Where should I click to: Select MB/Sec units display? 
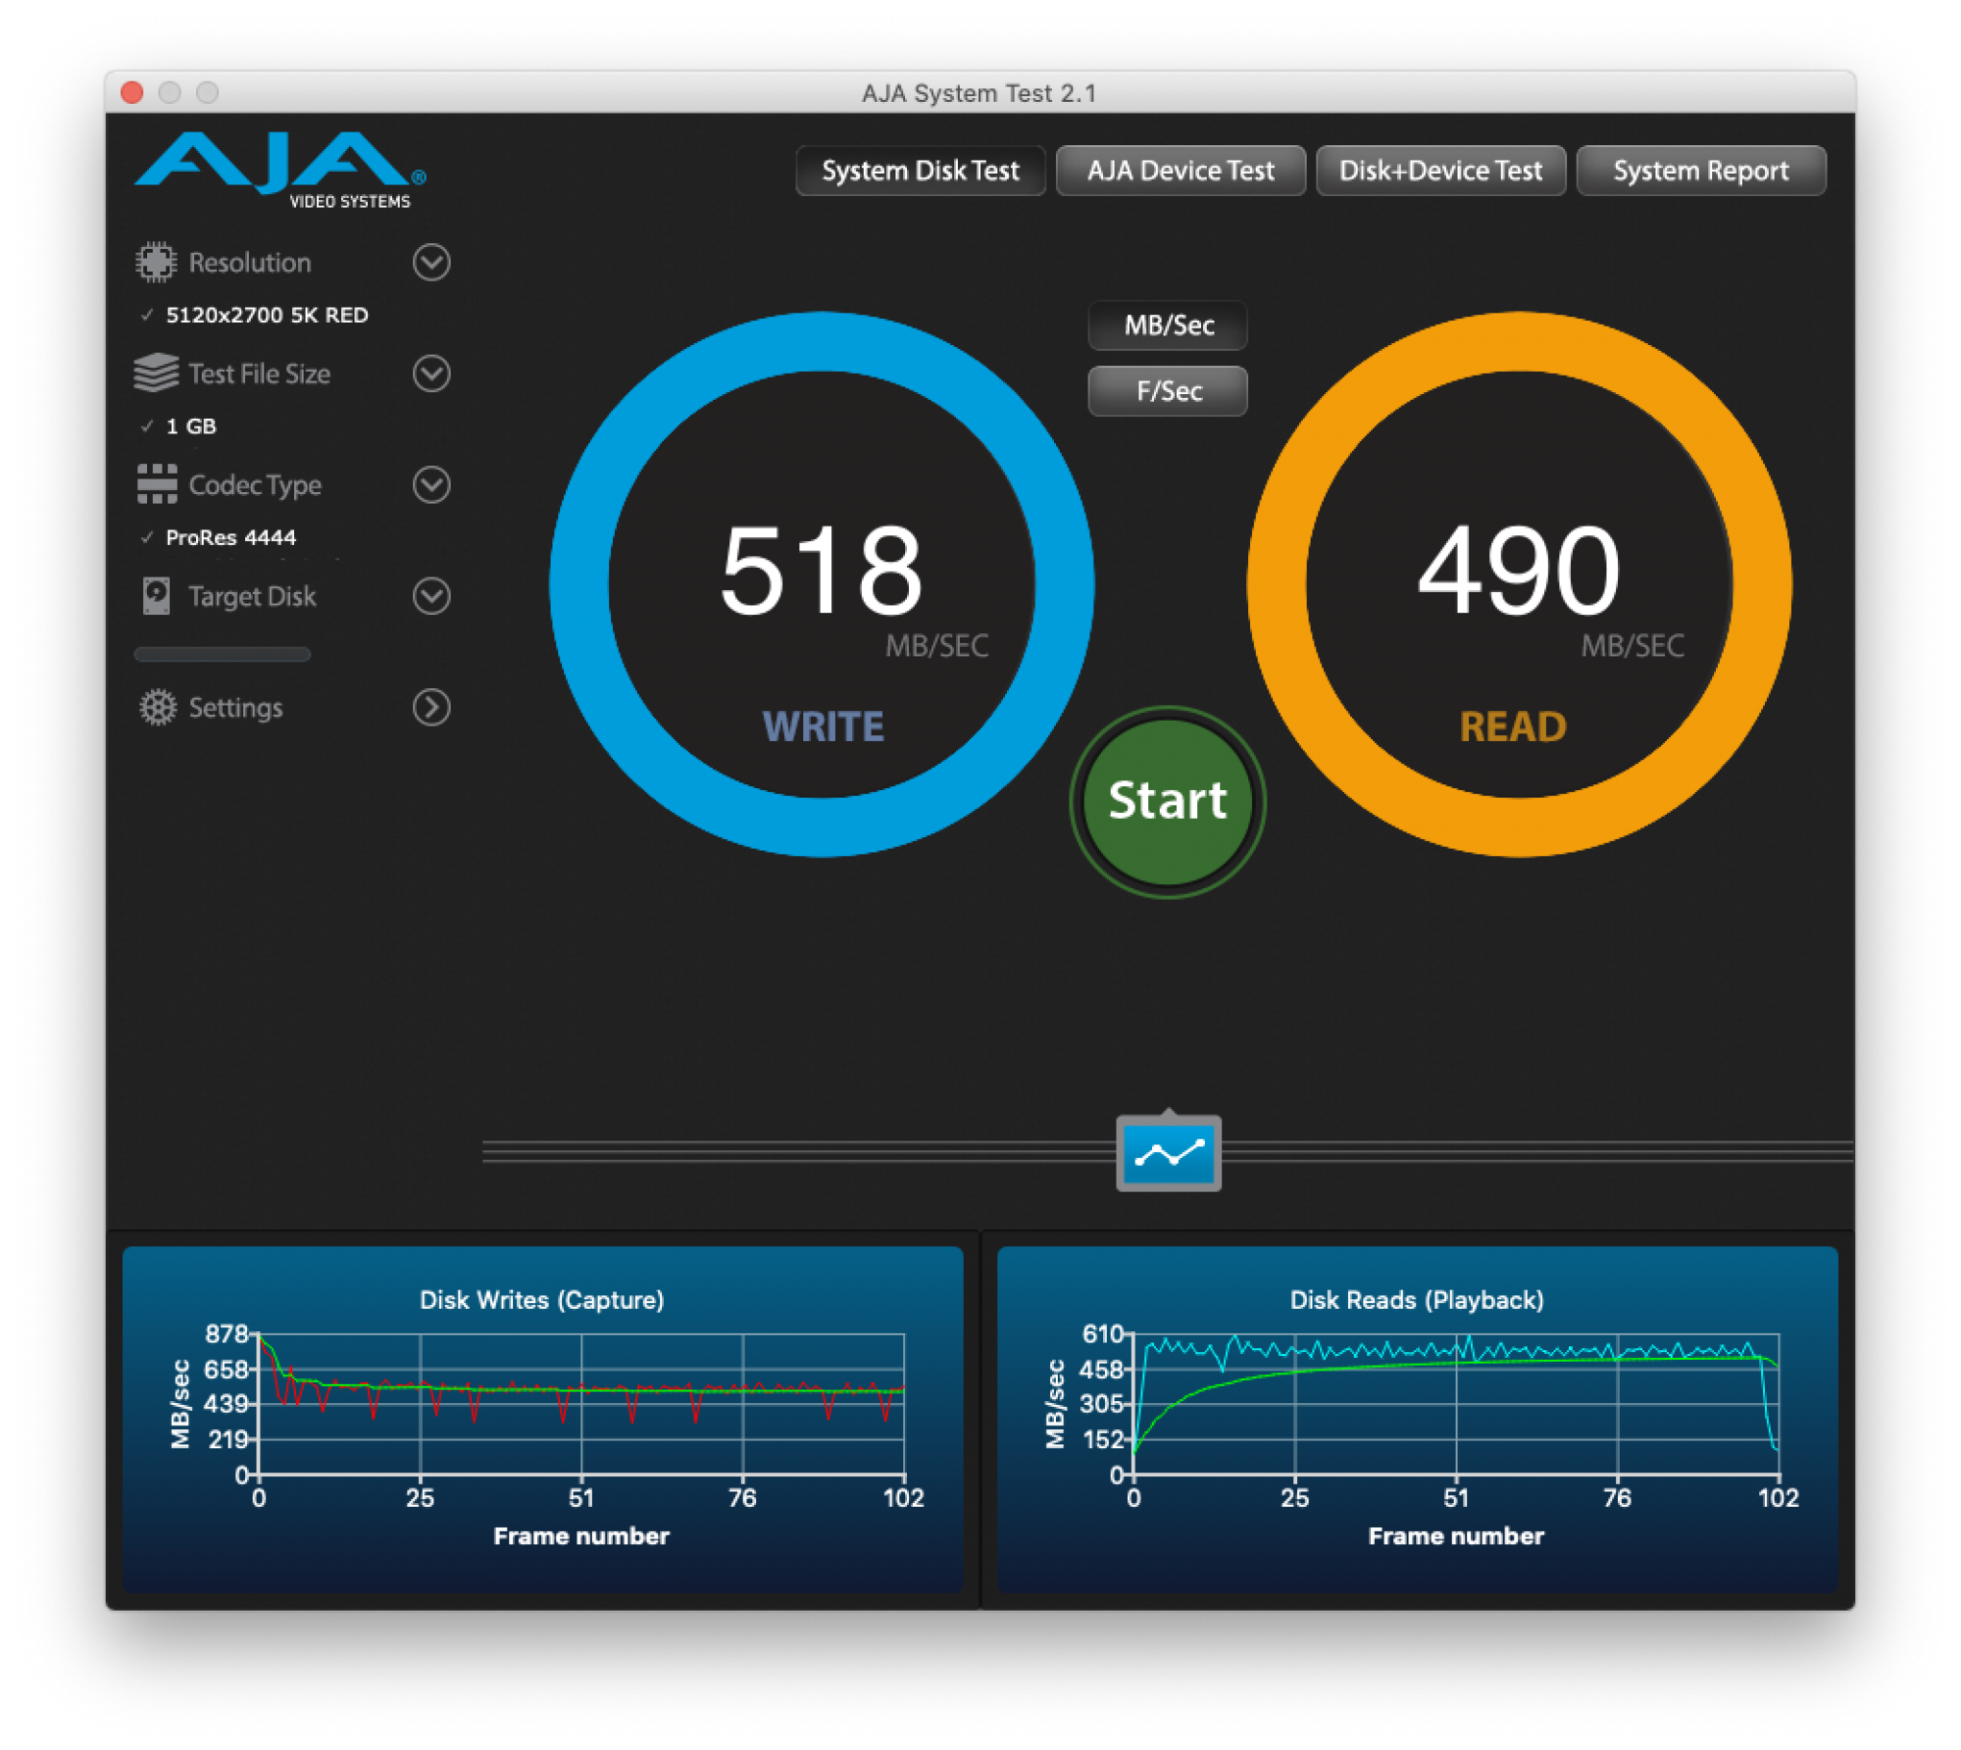tap(1168, 325)
